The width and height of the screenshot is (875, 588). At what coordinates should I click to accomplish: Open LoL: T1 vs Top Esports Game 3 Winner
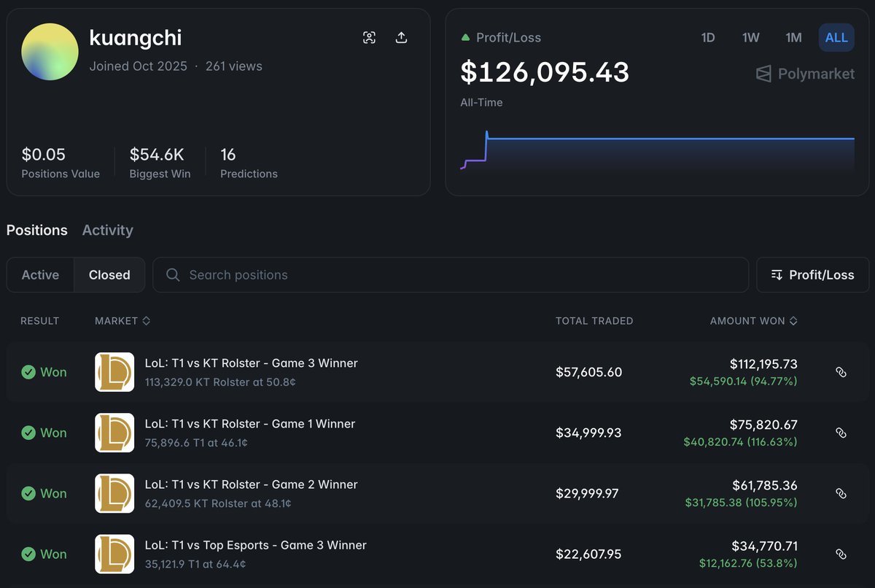tap(256, 544)
